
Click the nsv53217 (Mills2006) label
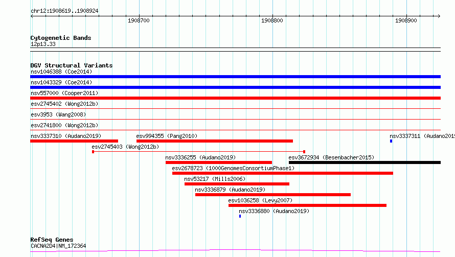pos(215,179)
